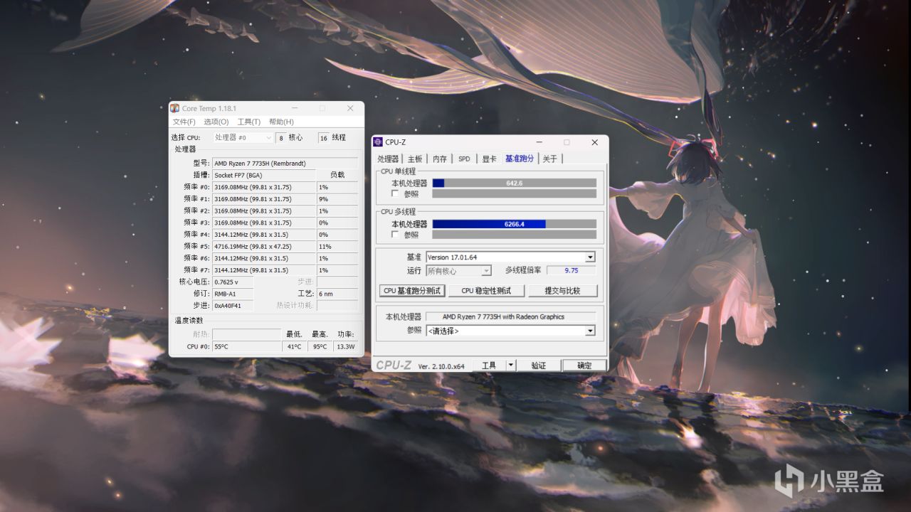
Task: Click the CPU-Z app icon in title bar
Action: point(378,142)
